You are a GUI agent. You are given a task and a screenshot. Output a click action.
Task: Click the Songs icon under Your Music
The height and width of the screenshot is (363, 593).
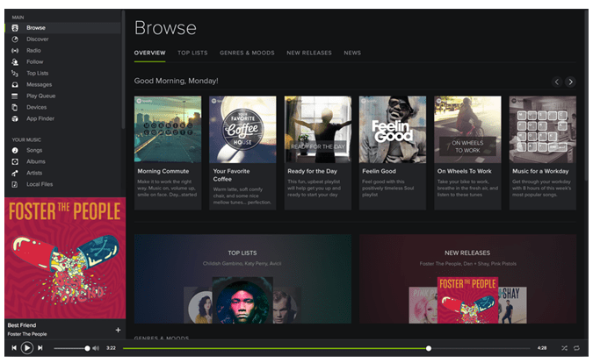[15, 150]
